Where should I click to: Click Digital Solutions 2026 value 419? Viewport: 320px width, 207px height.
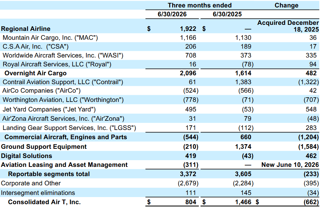coord(191,156)
